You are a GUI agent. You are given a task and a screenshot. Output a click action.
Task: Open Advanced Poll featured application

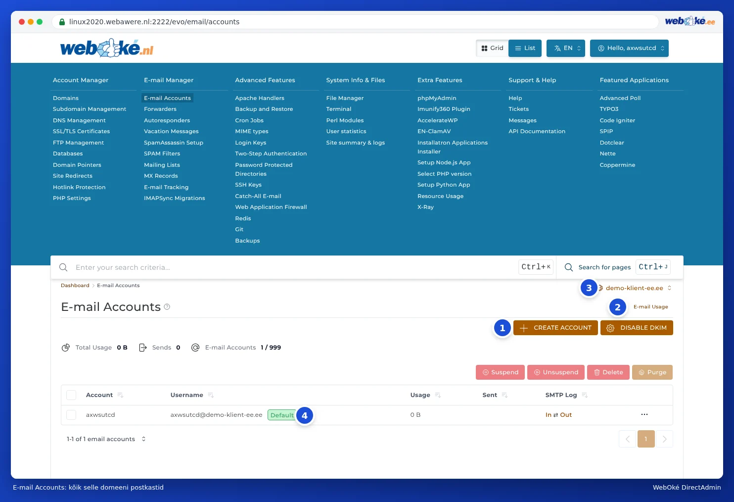point(620,98)
